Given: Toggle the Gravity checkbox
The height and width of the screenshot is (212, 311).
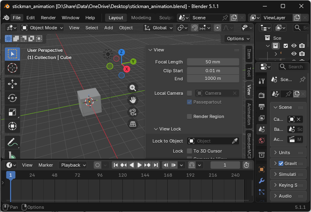Looking at the screenshot, I should (x=281, y=163).
